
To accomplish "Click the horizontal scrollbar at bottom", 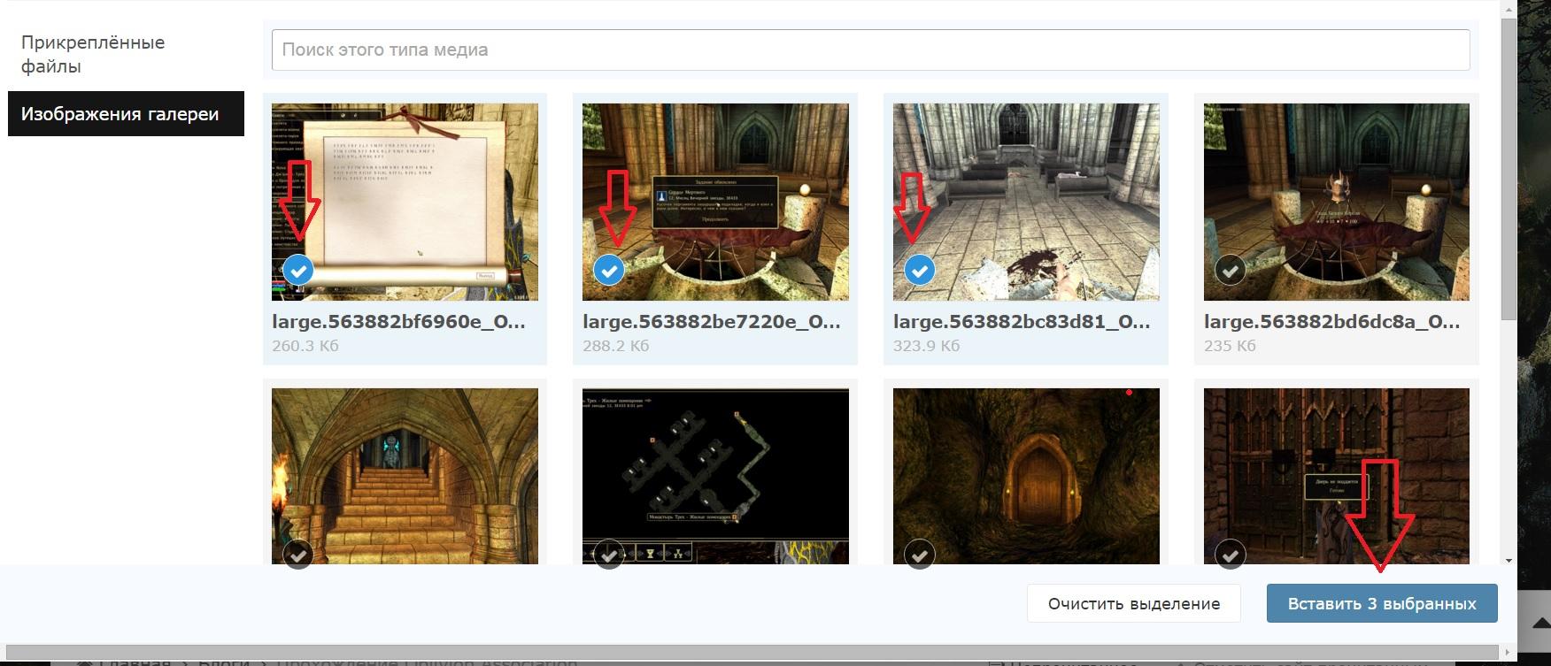I will [x=752, y=653].
